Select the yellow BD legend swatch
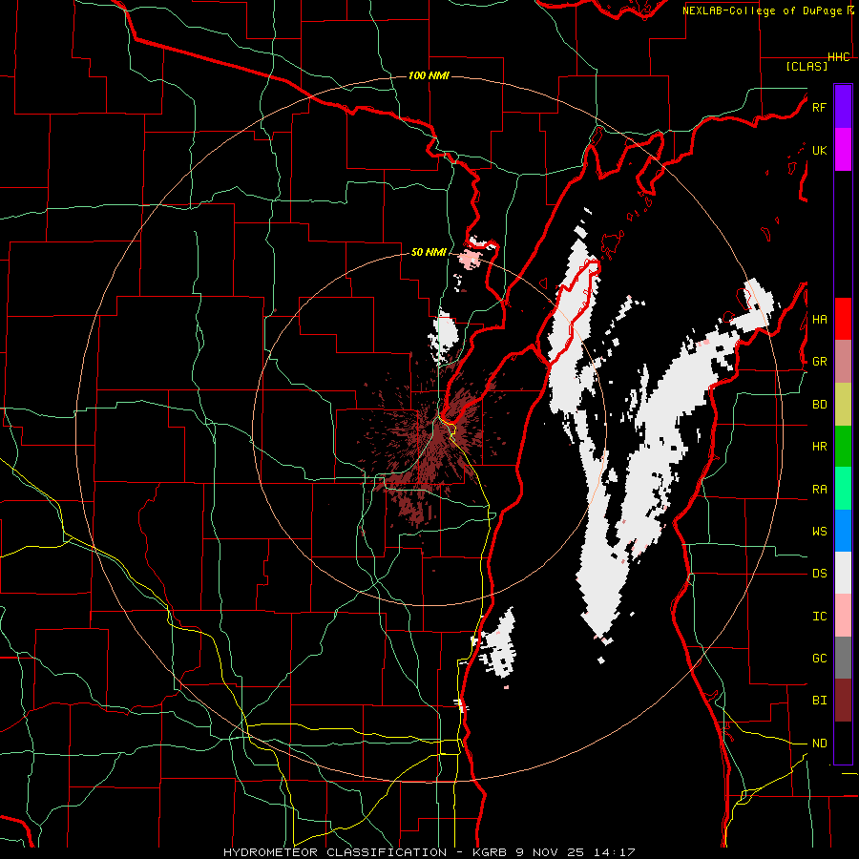 (843, 405)
